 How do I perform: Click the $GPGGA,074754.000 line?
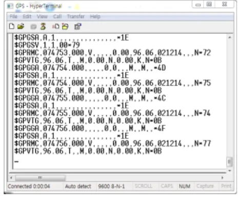(90, 68)
